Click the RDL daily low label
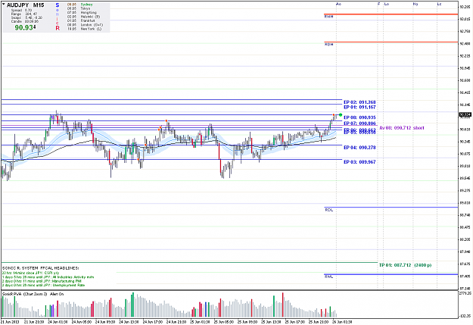 (x=328, y=210)
